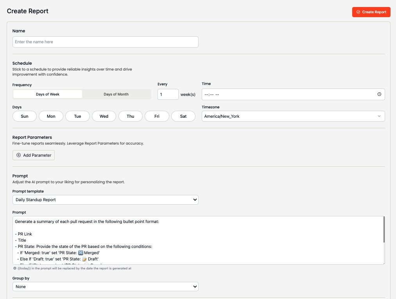Toggle Sunday in the Days selector
Viewport: 396px width, 299px height.
pos(25,116)
